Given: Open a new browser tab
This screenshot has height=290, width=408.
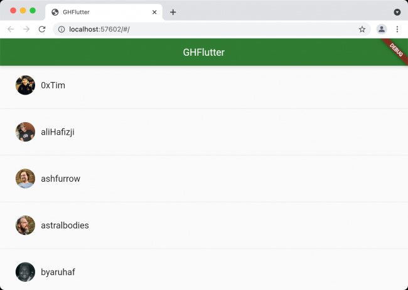Looking at the screenshot, I should pos(173,12).
